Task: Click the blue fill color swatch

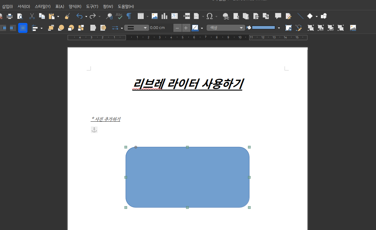Action: point(263,28)
